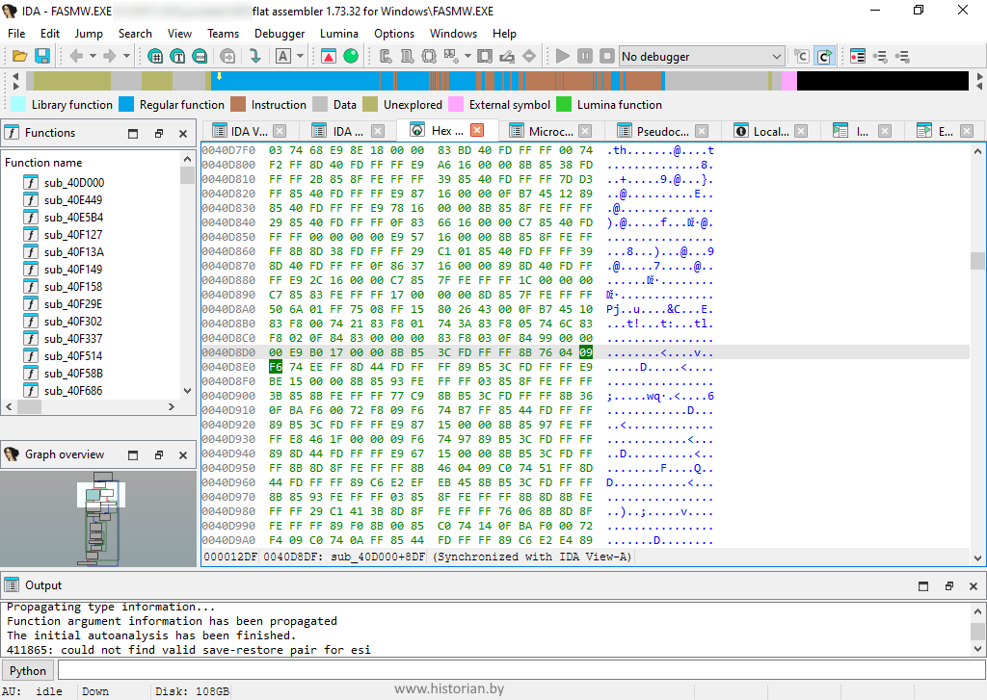Click the gray C conversion icon

[x=386, y=57]
